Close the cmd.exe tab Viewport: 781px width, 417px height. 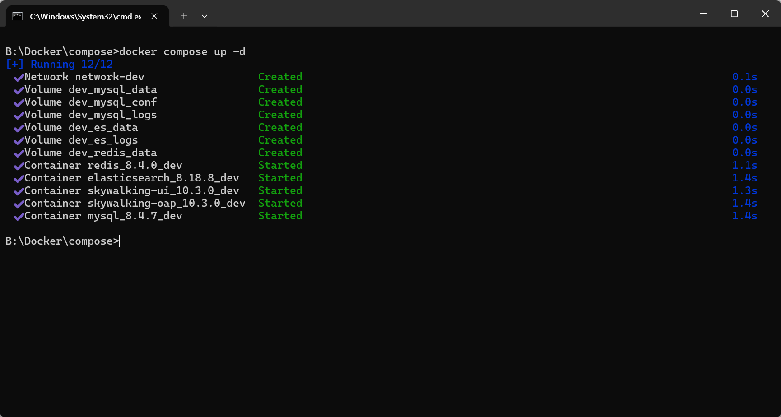point(154,16)
